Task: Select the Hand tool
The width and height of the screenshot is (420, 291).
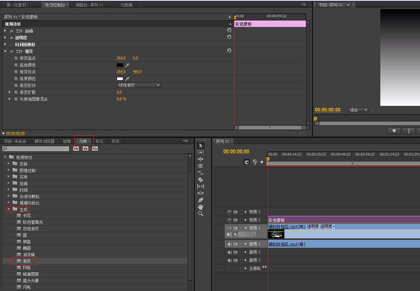Action: click(x=200, y=207)
